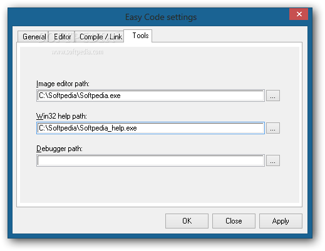This screenshot has height=251, width=325.
Task: Click the empty Debugger path field
Action: (150, 160)
